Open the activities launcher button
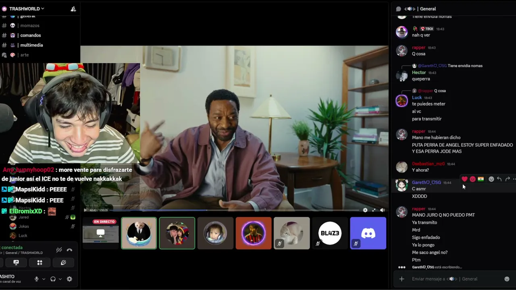 tap(40, 262)
